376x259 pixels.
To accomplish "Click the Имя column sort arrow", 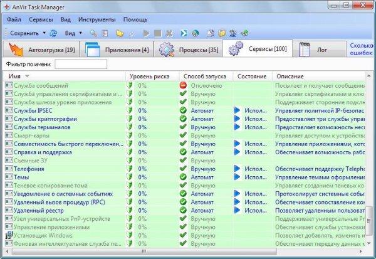I will click(x=27, y=77).
